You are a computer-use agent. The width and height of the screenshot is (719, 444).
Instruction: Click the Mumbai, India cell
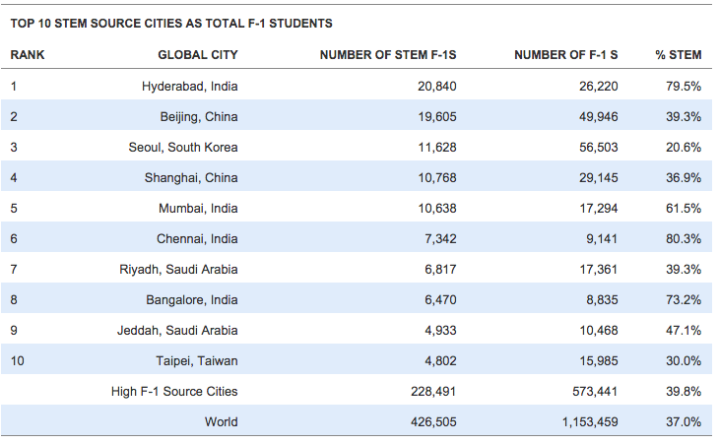198,209
